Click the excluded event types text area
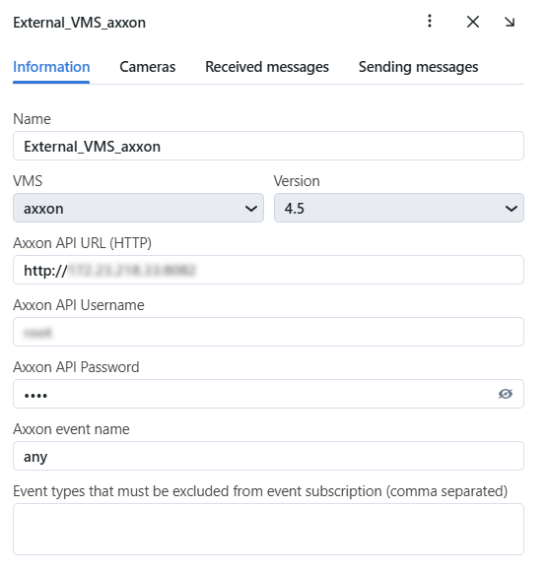Screen dimensions: 546x572 268,530
